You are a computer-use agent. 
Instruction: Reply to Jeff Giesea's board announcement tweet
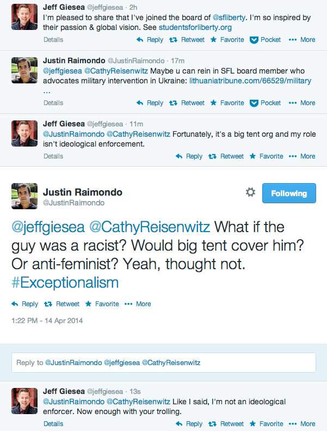point(150,40)
